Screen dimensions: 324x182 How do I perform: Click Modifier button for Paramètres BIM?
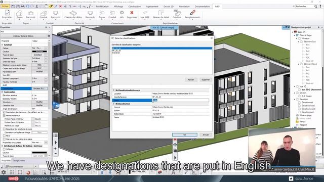pos(39,72)
